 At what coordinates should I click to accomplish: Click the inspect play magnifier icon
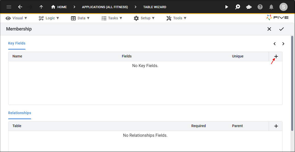(x=238, y=7)
